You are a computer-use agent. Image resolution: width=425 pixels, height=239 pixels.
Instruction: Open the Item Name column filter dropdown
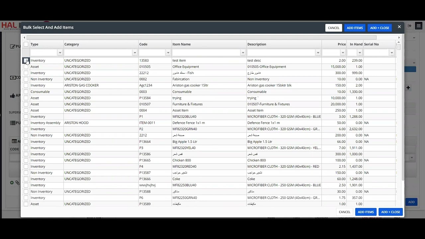point(243,53)
